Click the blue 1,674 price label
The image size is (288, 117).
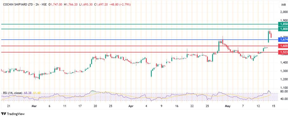[x=283, y=40]
